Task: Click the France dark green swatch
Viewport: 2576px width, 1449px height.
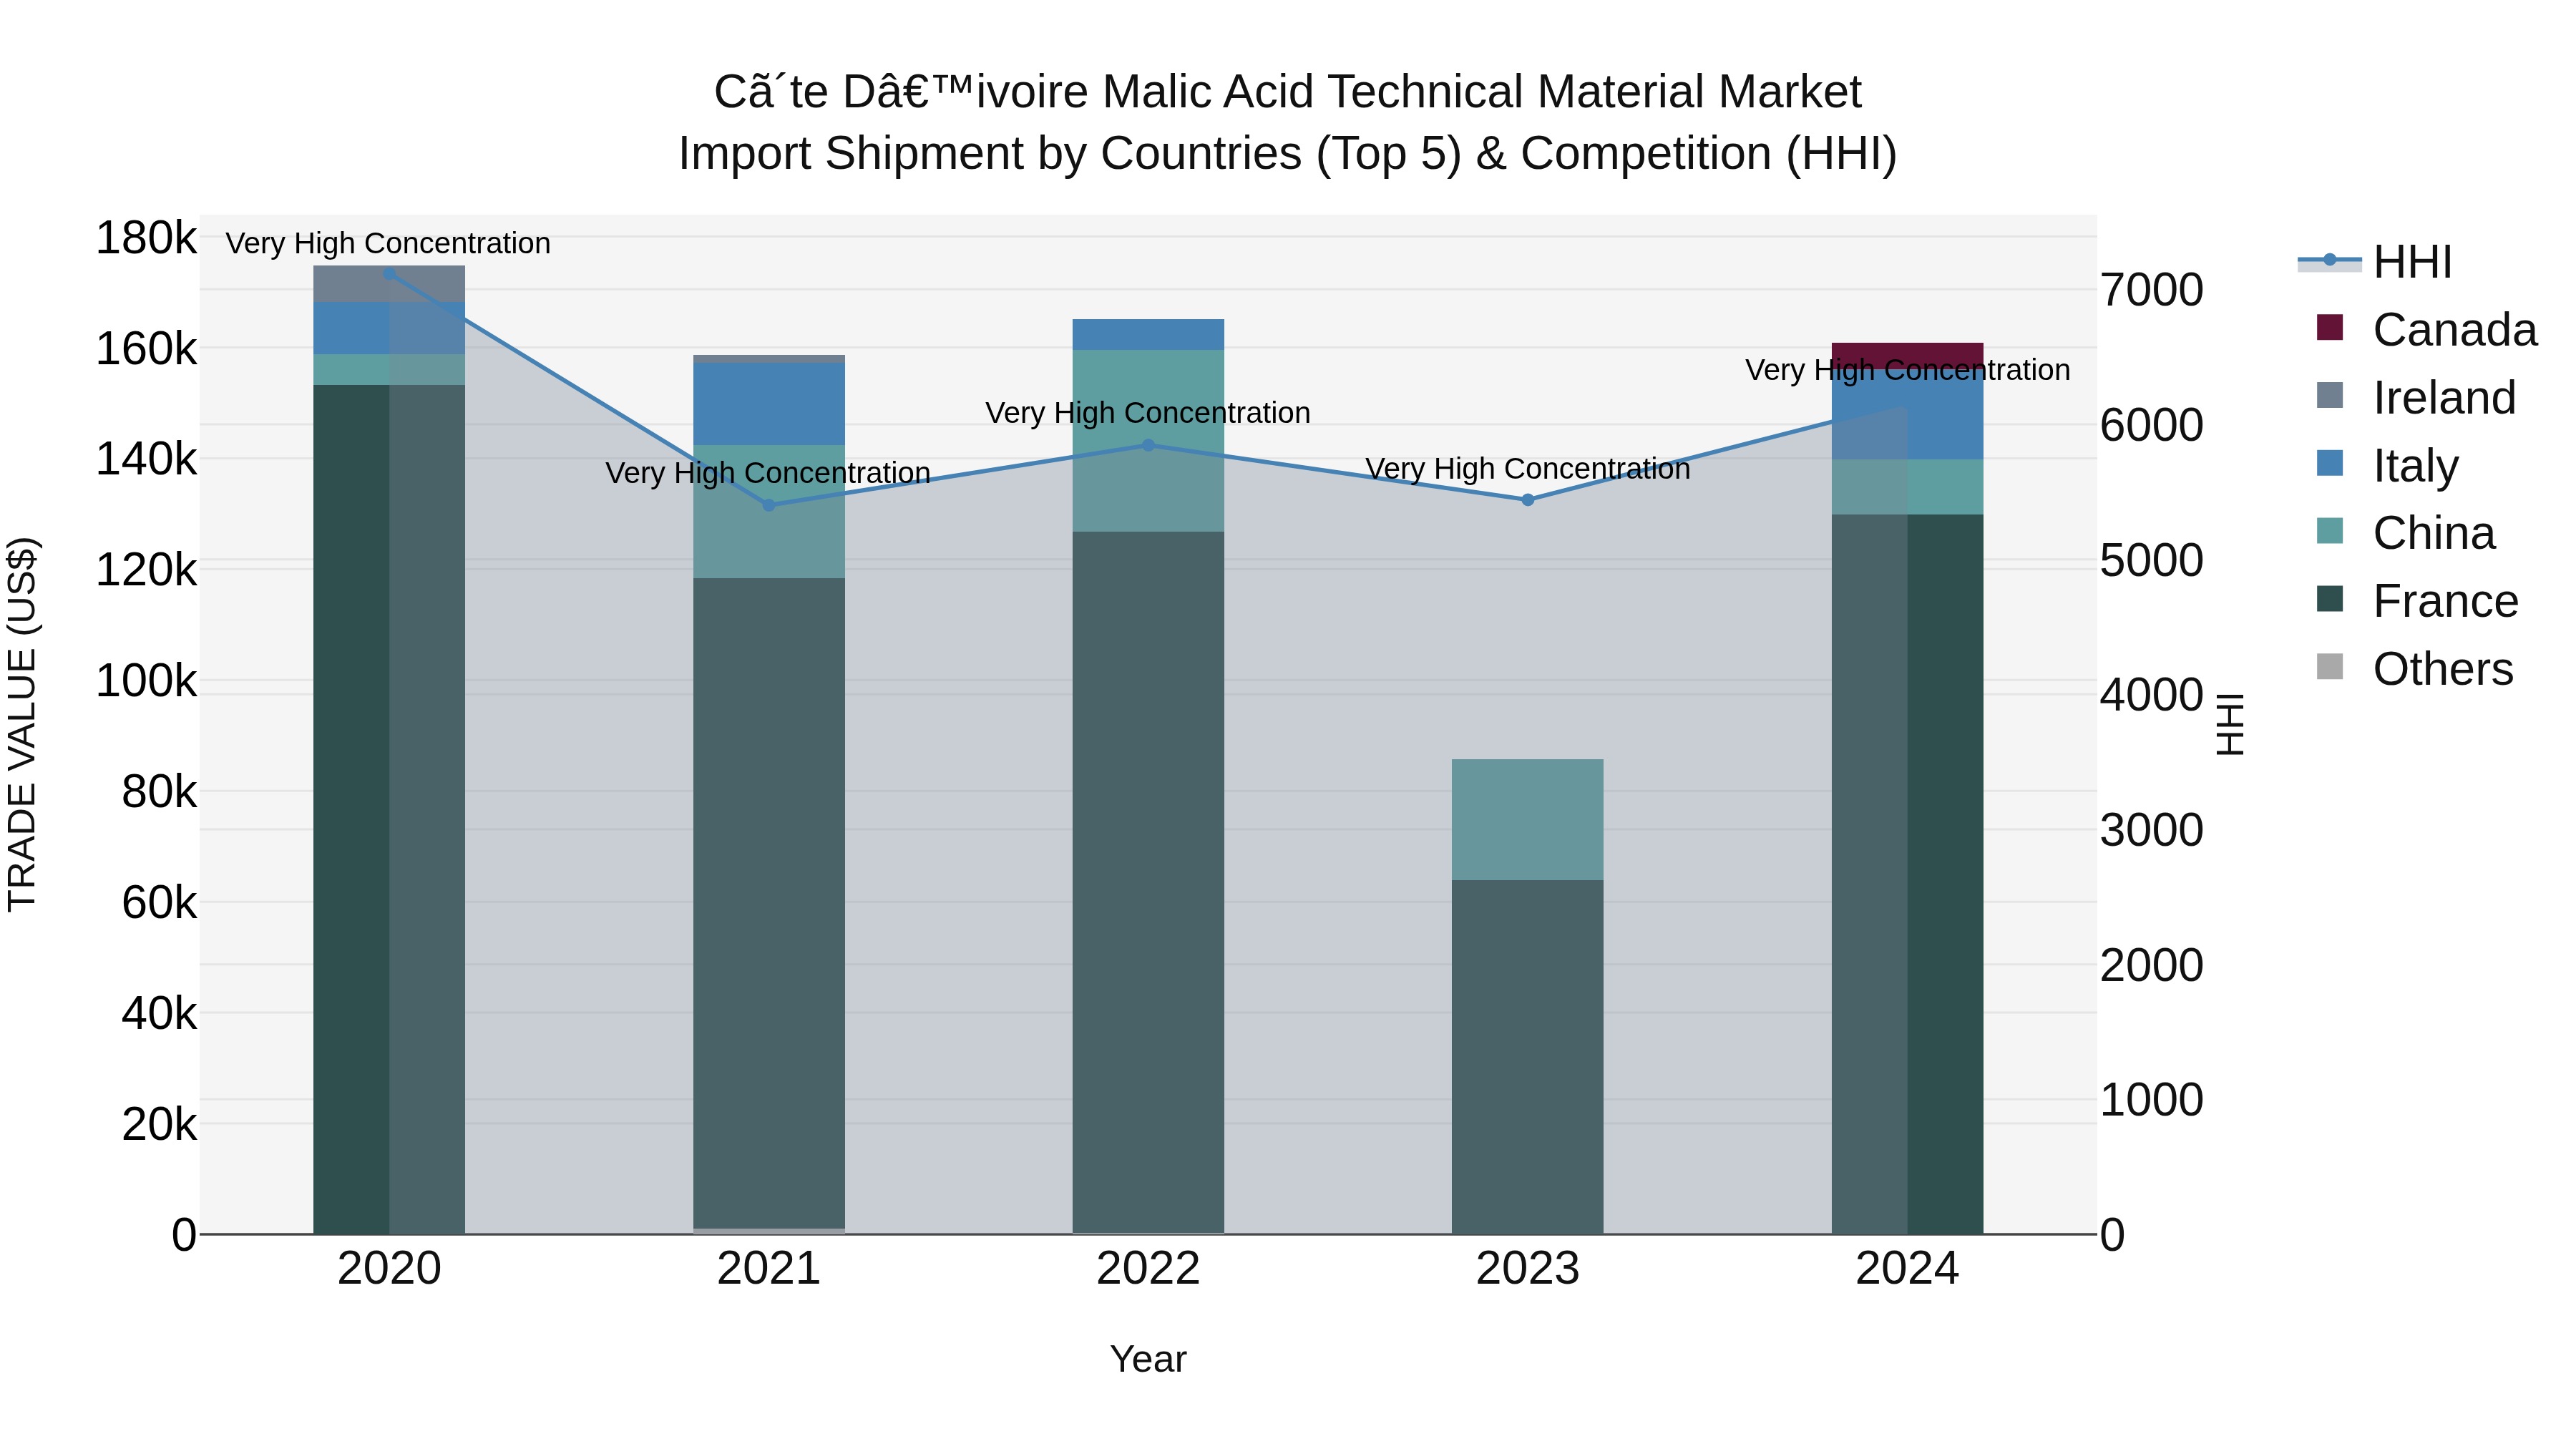Action: [x=2330, y=598]
